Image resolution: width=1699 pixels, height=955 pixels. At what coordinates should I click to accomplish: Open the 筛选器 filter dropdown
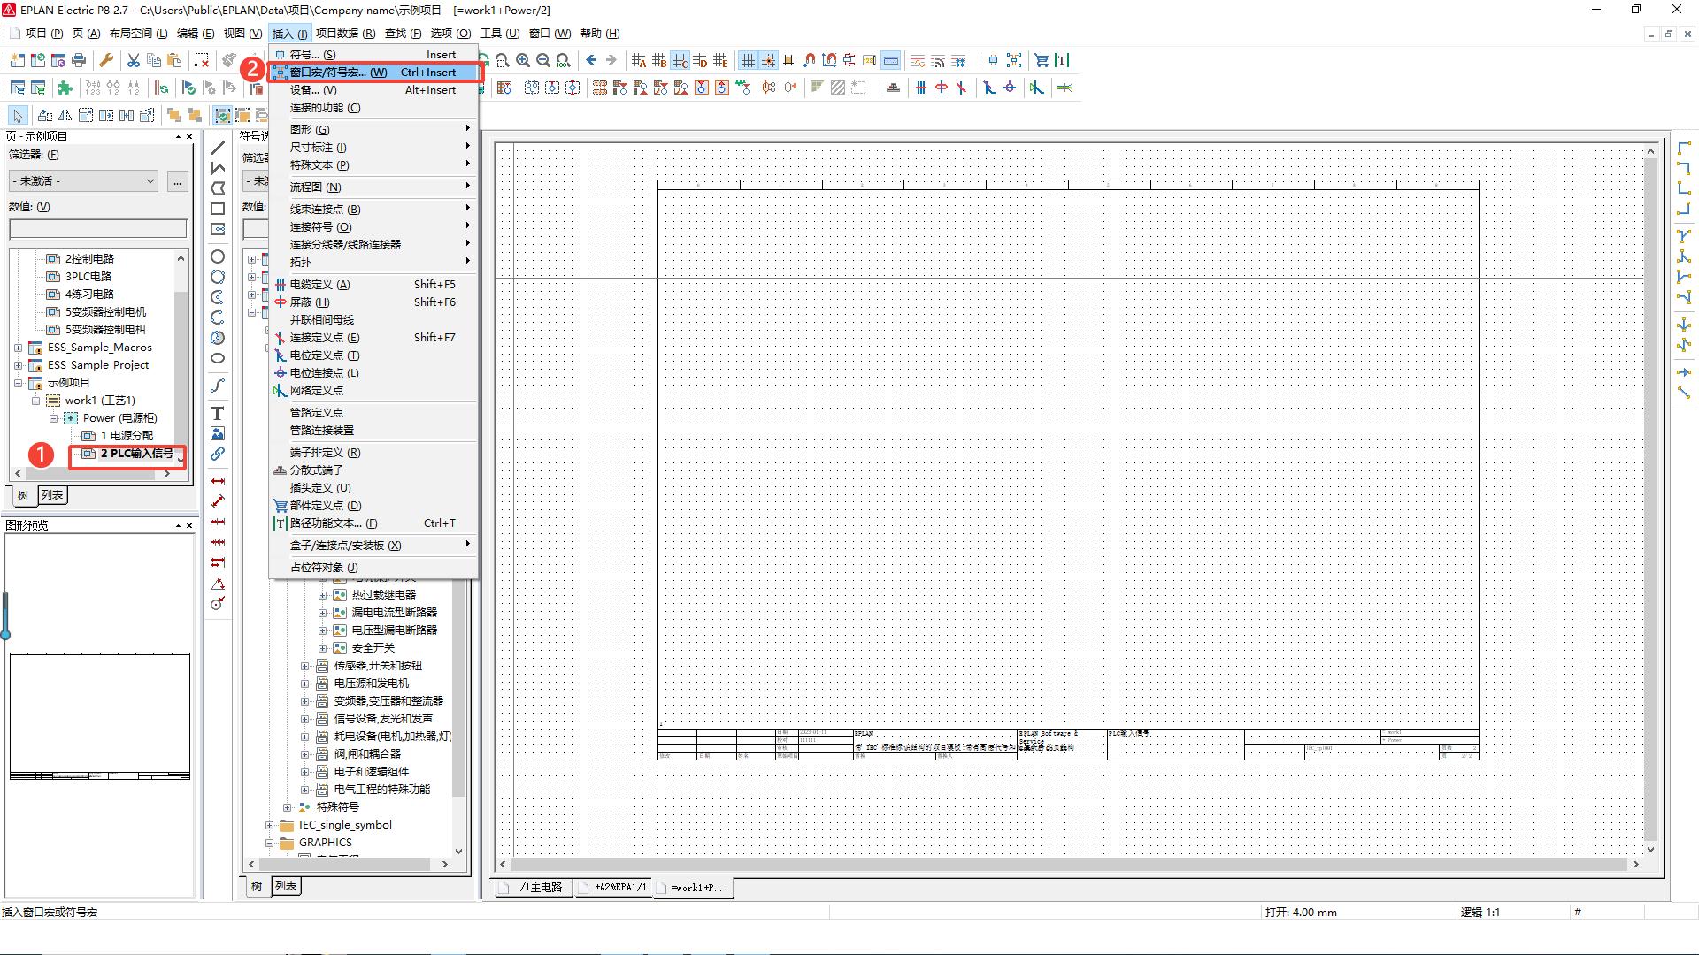point(84,180)
